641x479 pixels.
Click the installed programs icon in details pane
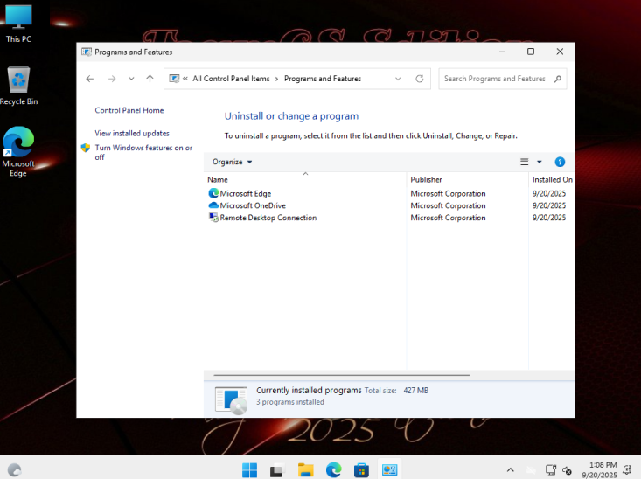pos(231,400)
